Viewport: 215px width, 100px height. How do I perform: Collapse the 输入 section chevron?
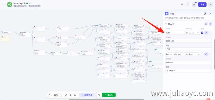point(166,24)
